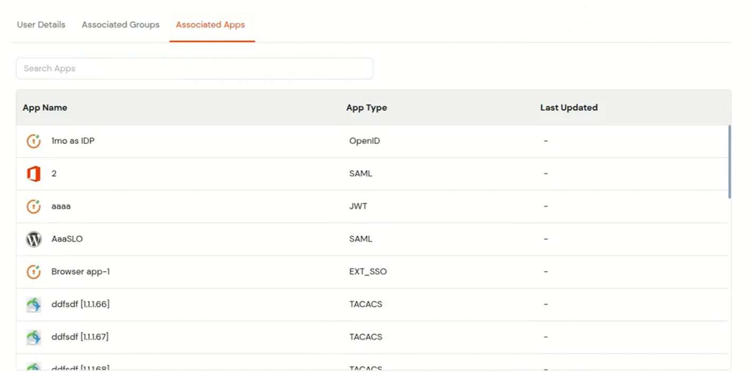The height and width of the screenshot is (372, 753).
Task: Select the Associated Apps tab
Action: pyautogui.click(x=211, y=25)
